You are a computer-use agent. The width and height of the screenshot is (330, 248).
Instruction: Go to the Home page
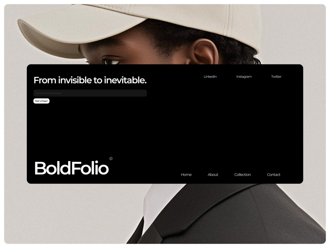point(186,175)
